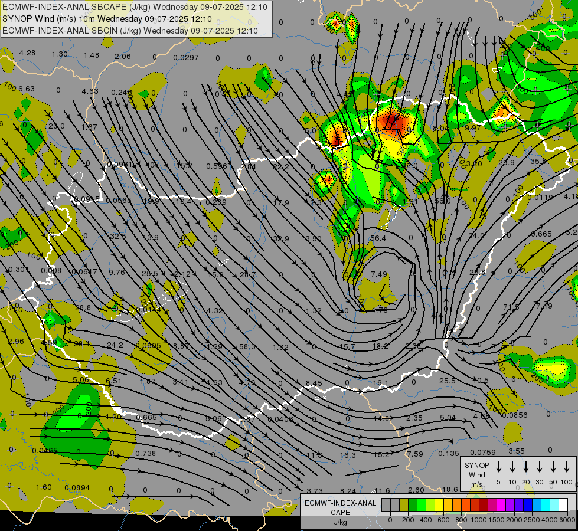Click the 2.06 map value
Screen dimensions: 578x531
(123, 57)
